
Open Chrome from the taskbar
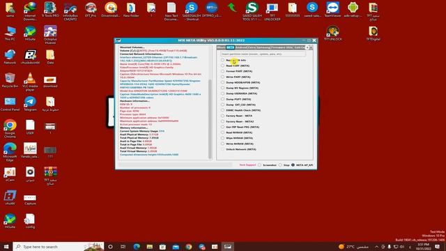[189, 246]
